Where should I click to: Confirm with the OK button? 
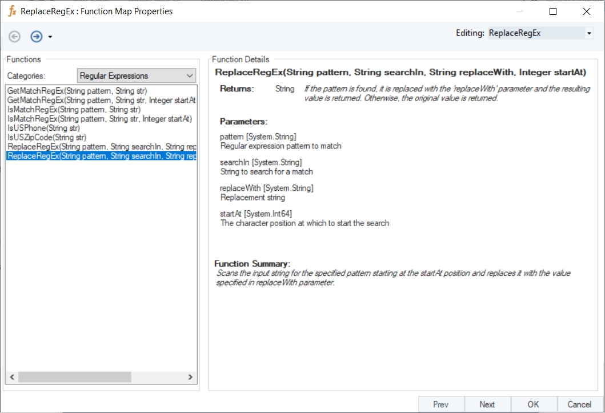tap(533, 404)
